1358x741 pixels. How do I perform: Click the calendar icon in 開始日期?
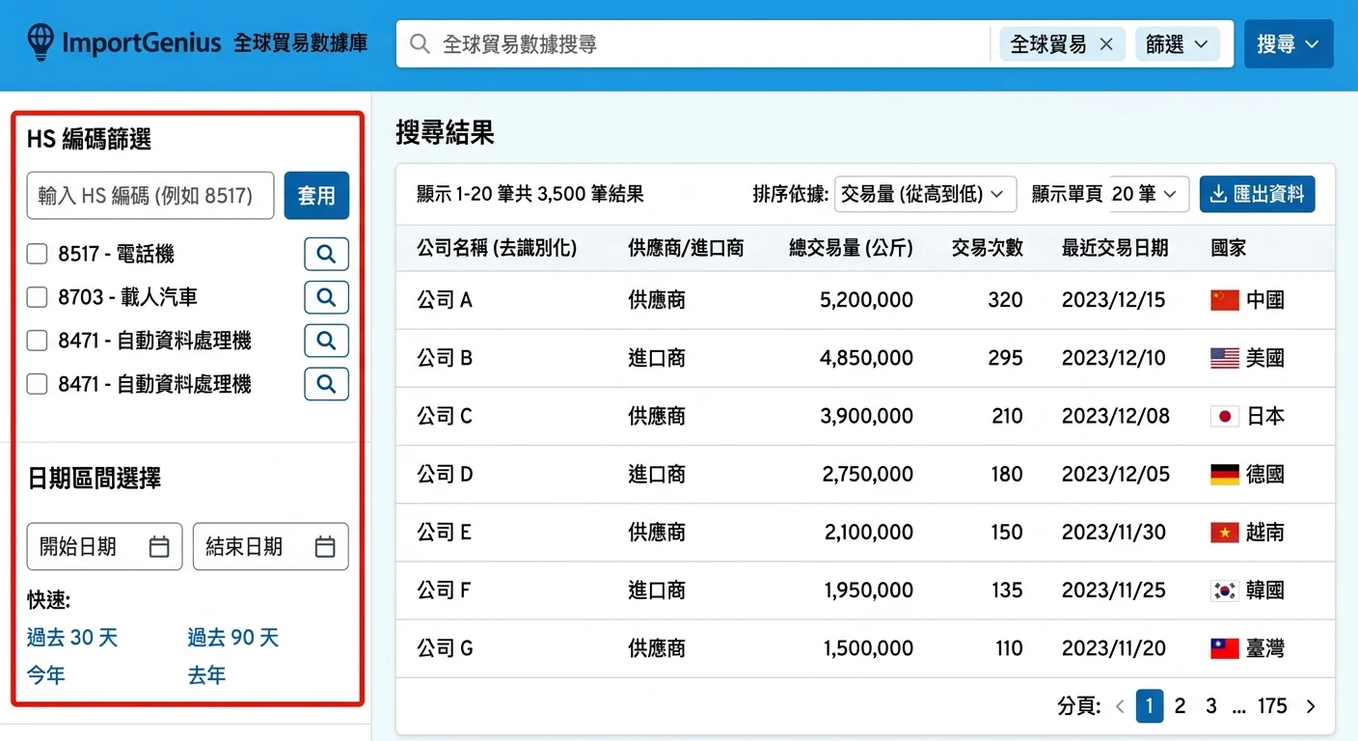(159, 547)
